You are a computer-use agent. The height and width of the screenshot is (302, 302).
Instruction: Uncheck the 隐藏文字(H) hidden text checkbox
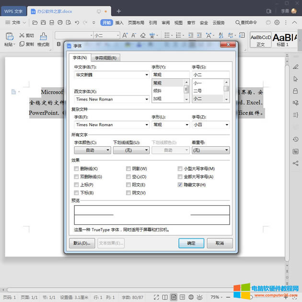coord(180,185)
